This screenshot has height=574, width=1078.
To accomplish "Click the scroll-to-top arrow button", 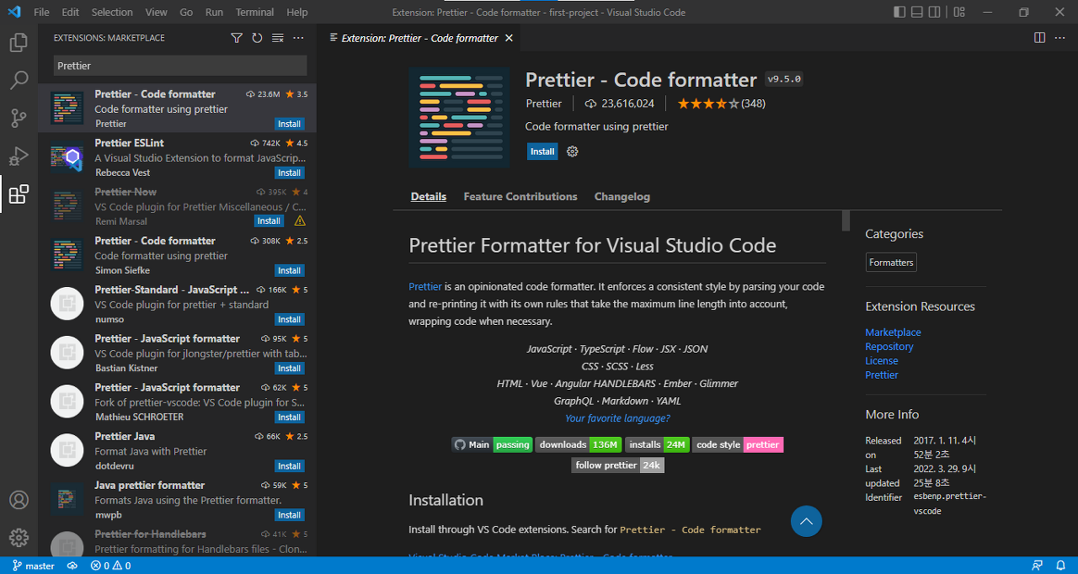I will pyautogui.click(x=806, y=522).
